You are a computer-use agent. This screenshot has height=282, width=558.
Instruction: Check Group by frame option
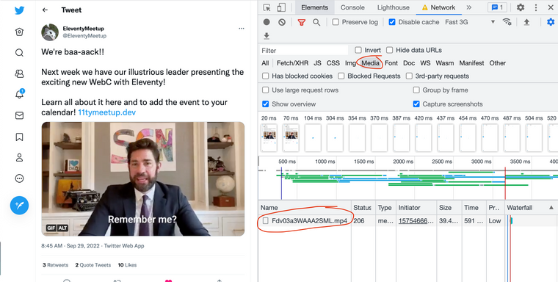tap(416, 90)
